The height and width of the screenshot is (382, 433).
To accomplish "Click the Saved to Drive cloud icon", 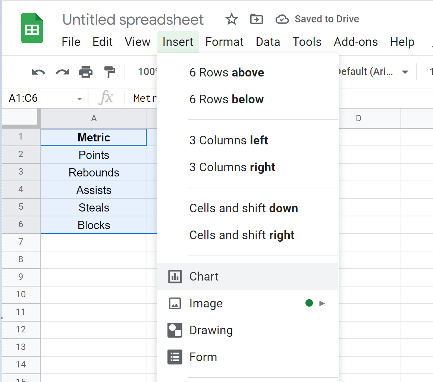I will click(282, 19).
